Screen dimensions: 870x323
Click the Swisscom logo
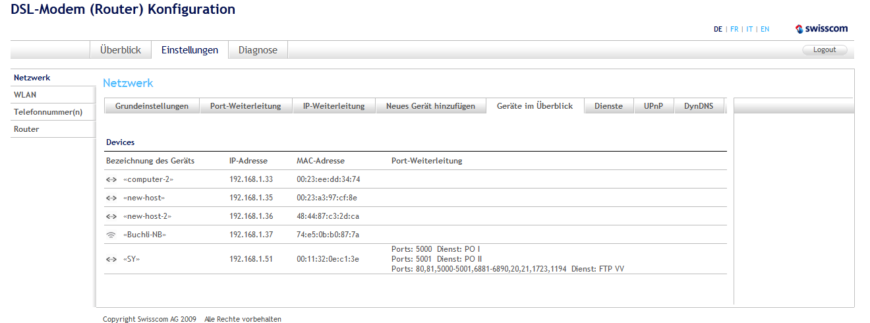[x=821, y=29]
